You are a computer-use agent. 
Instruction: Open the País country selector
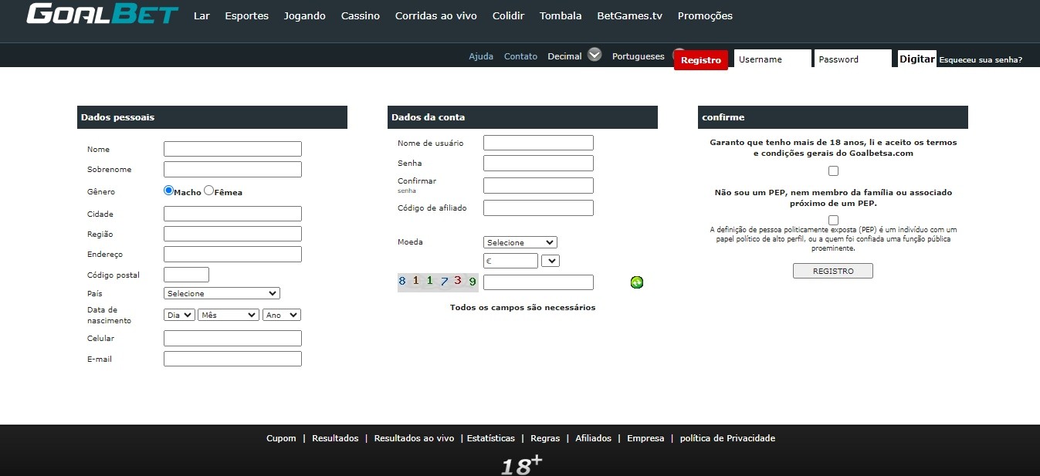pyautogui.click(x=221, y=293)
